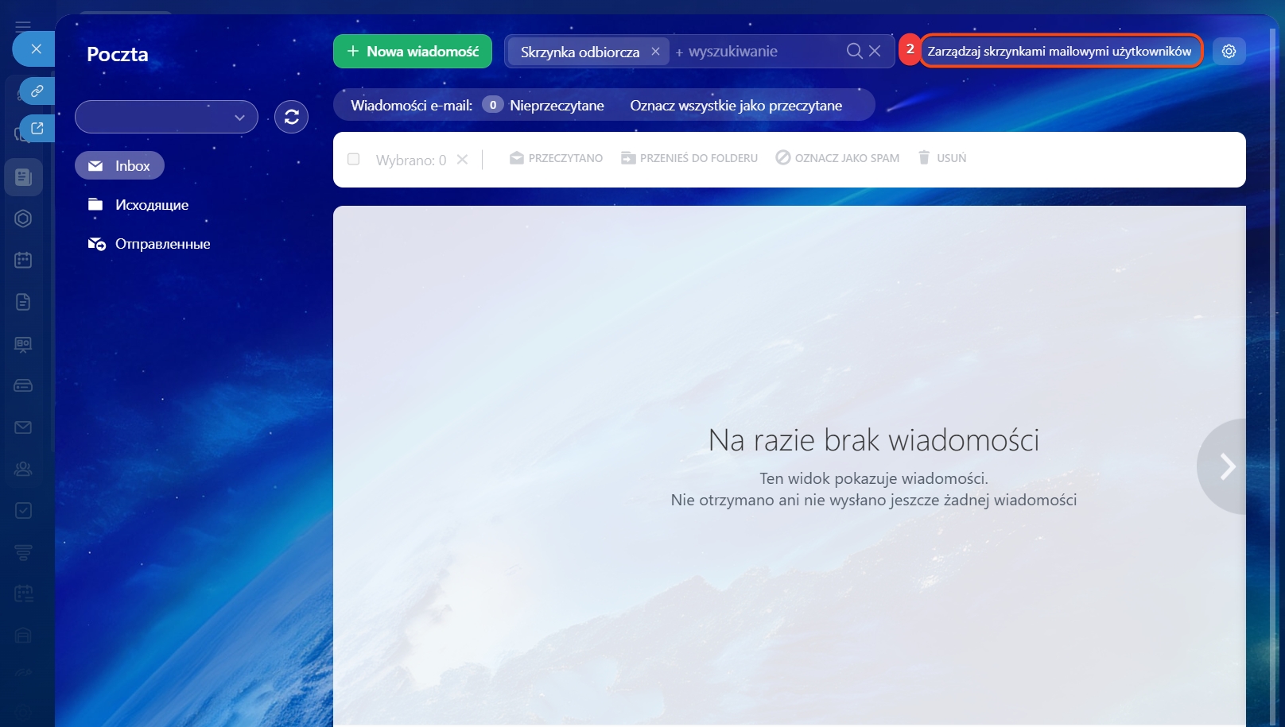Open mail settings gear icon
The height and width of the screenshot is (727, 1285).
tap(1229, 51)
